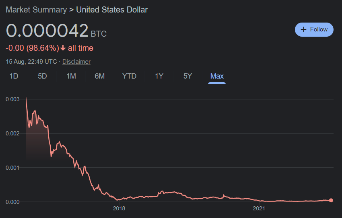Select the 5D time range tab

[x=42, y=76]
